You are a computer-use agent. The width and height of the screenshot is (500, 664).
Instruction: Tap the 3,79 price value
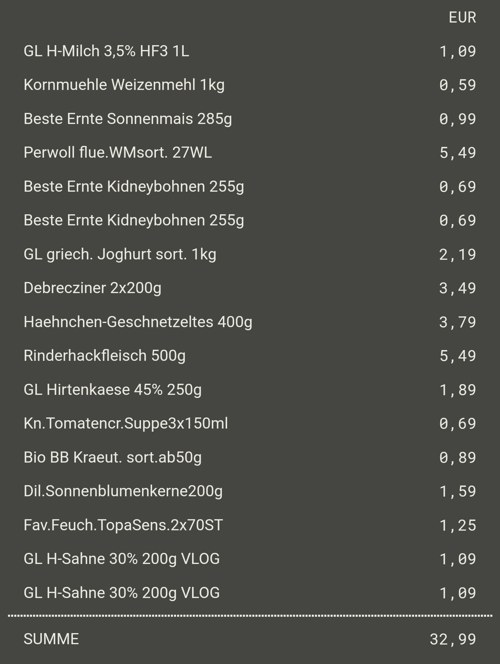pyautogui.click(x=457, y=322)
